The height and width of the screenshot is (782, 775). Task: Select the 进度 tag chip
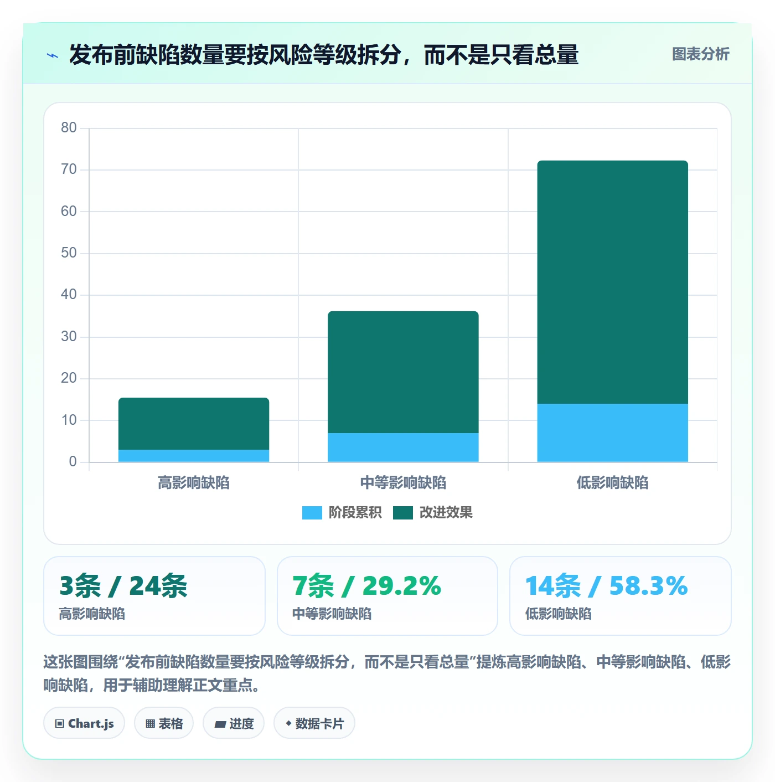234,723
